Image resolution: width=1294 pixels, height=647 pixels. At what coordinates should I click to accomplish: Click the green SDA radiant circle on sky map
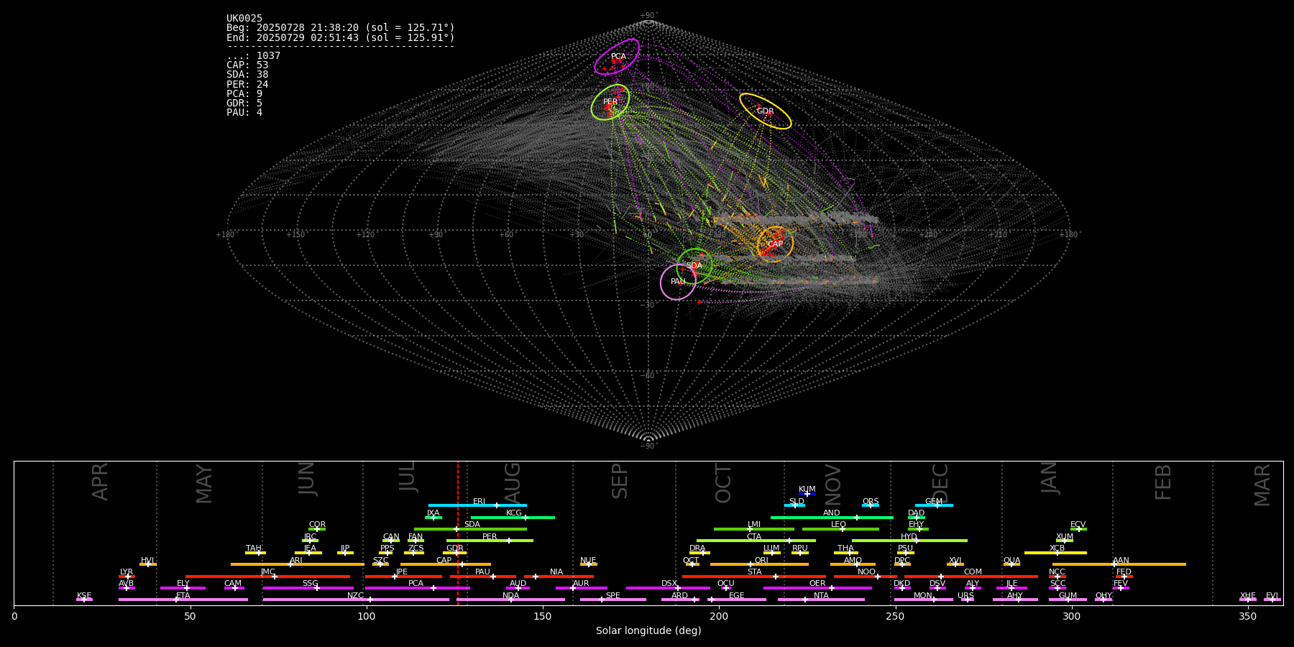(x=695, y=266)
